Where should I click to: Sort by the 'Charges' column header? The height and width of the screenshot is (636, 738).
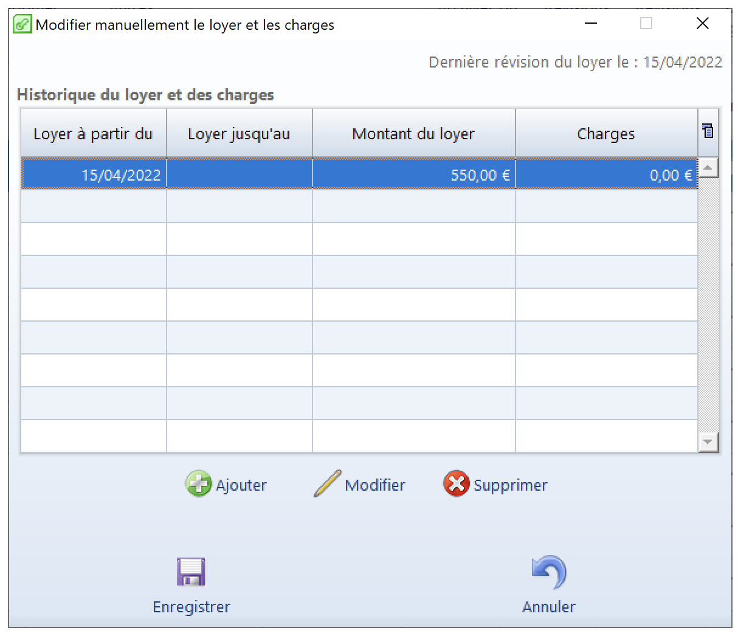click(x=607, y=133)
